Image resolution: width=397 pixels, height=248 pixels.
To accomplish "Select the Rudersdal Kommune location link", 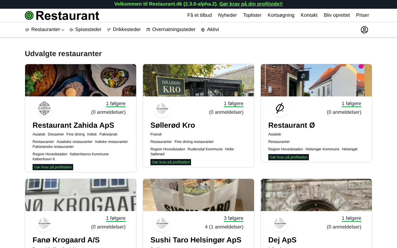I will coord(205,149).
